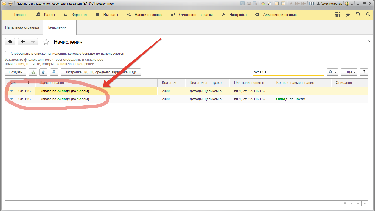Expand the info icon dropdown arrow in title bar
This screenshot has width=375, height=211.
[352, 4]
